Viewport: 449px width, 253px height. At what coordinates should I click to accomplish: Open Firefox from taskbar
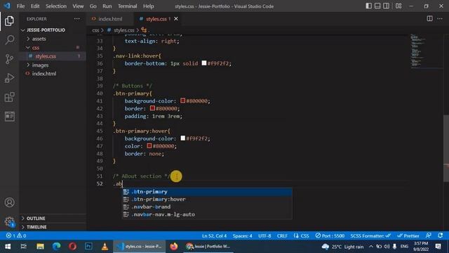(173, 247)
